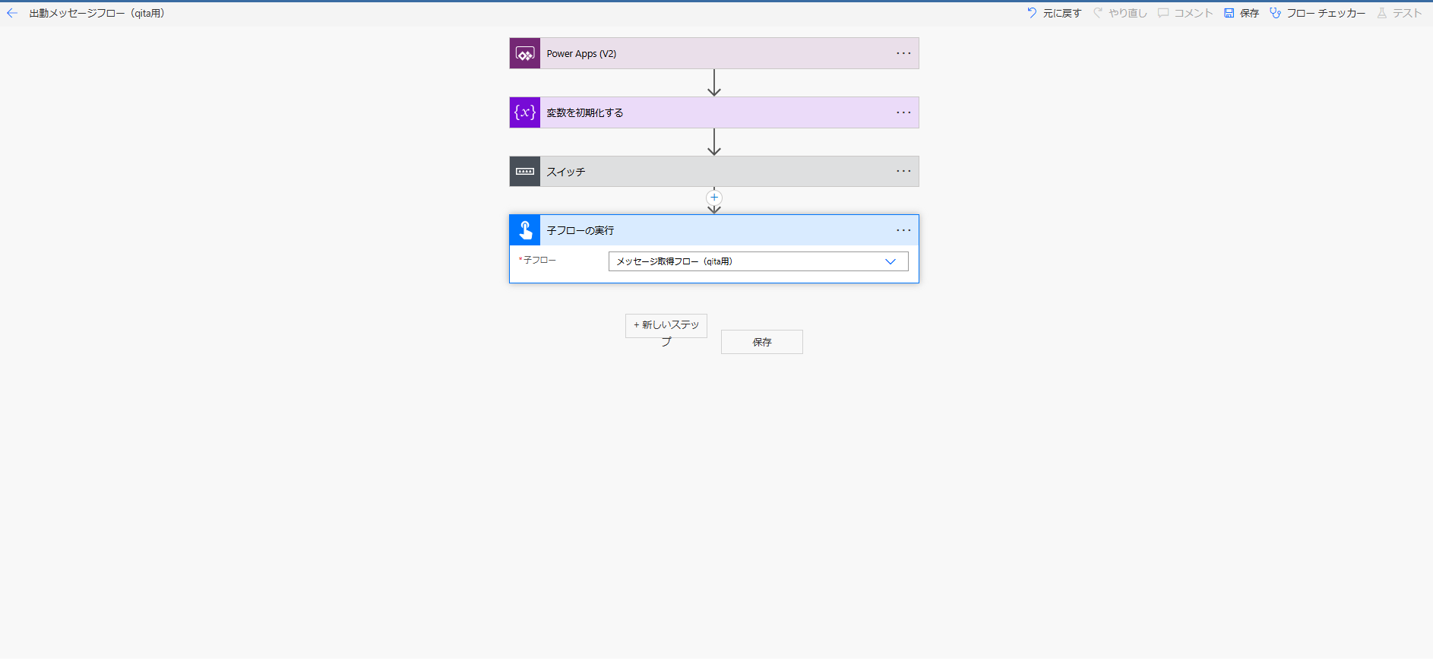
Task: Click the 保存 button below the flow
Action: click(x=762, y=342)
